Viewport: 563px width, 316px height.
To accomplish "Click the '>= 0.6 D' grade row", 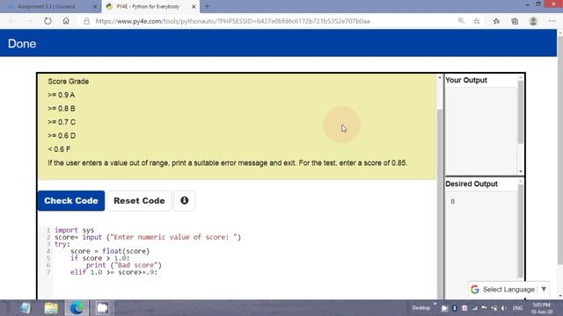I will click(62, 136).
